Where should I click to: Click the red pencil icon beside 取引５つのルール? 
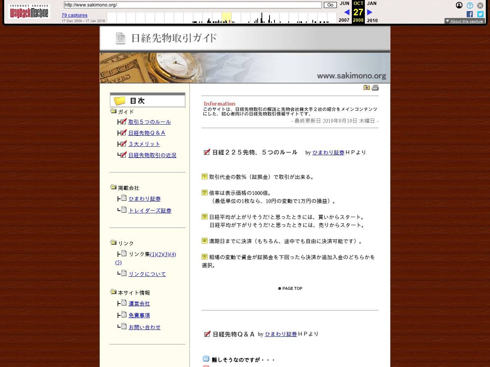(123, 122)
